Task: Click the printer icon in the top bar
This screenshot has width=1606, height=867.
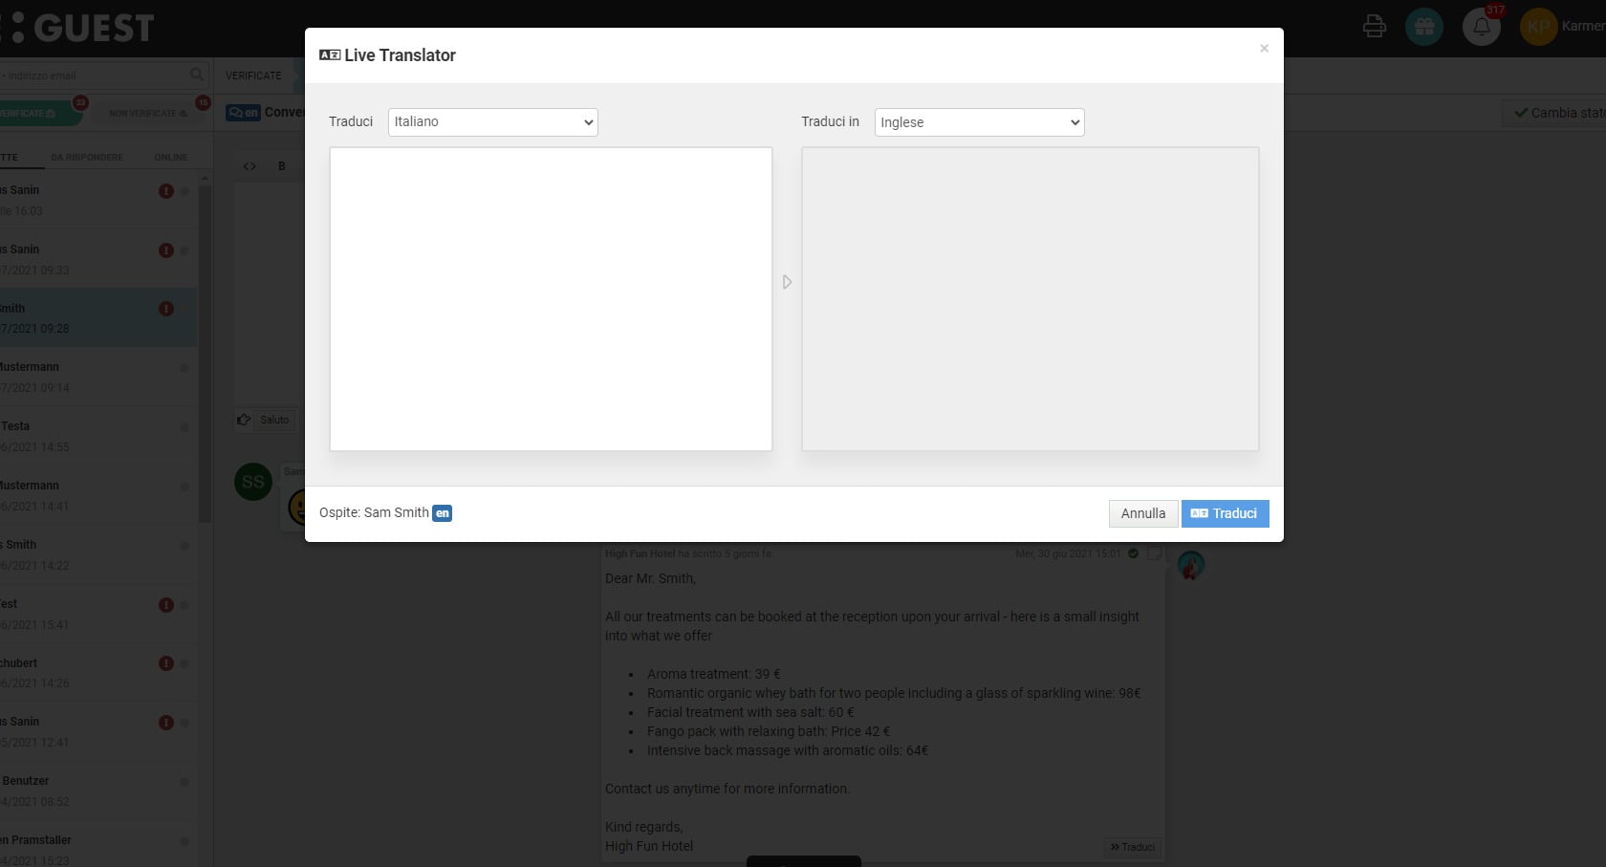Action: pos(1375,26)
